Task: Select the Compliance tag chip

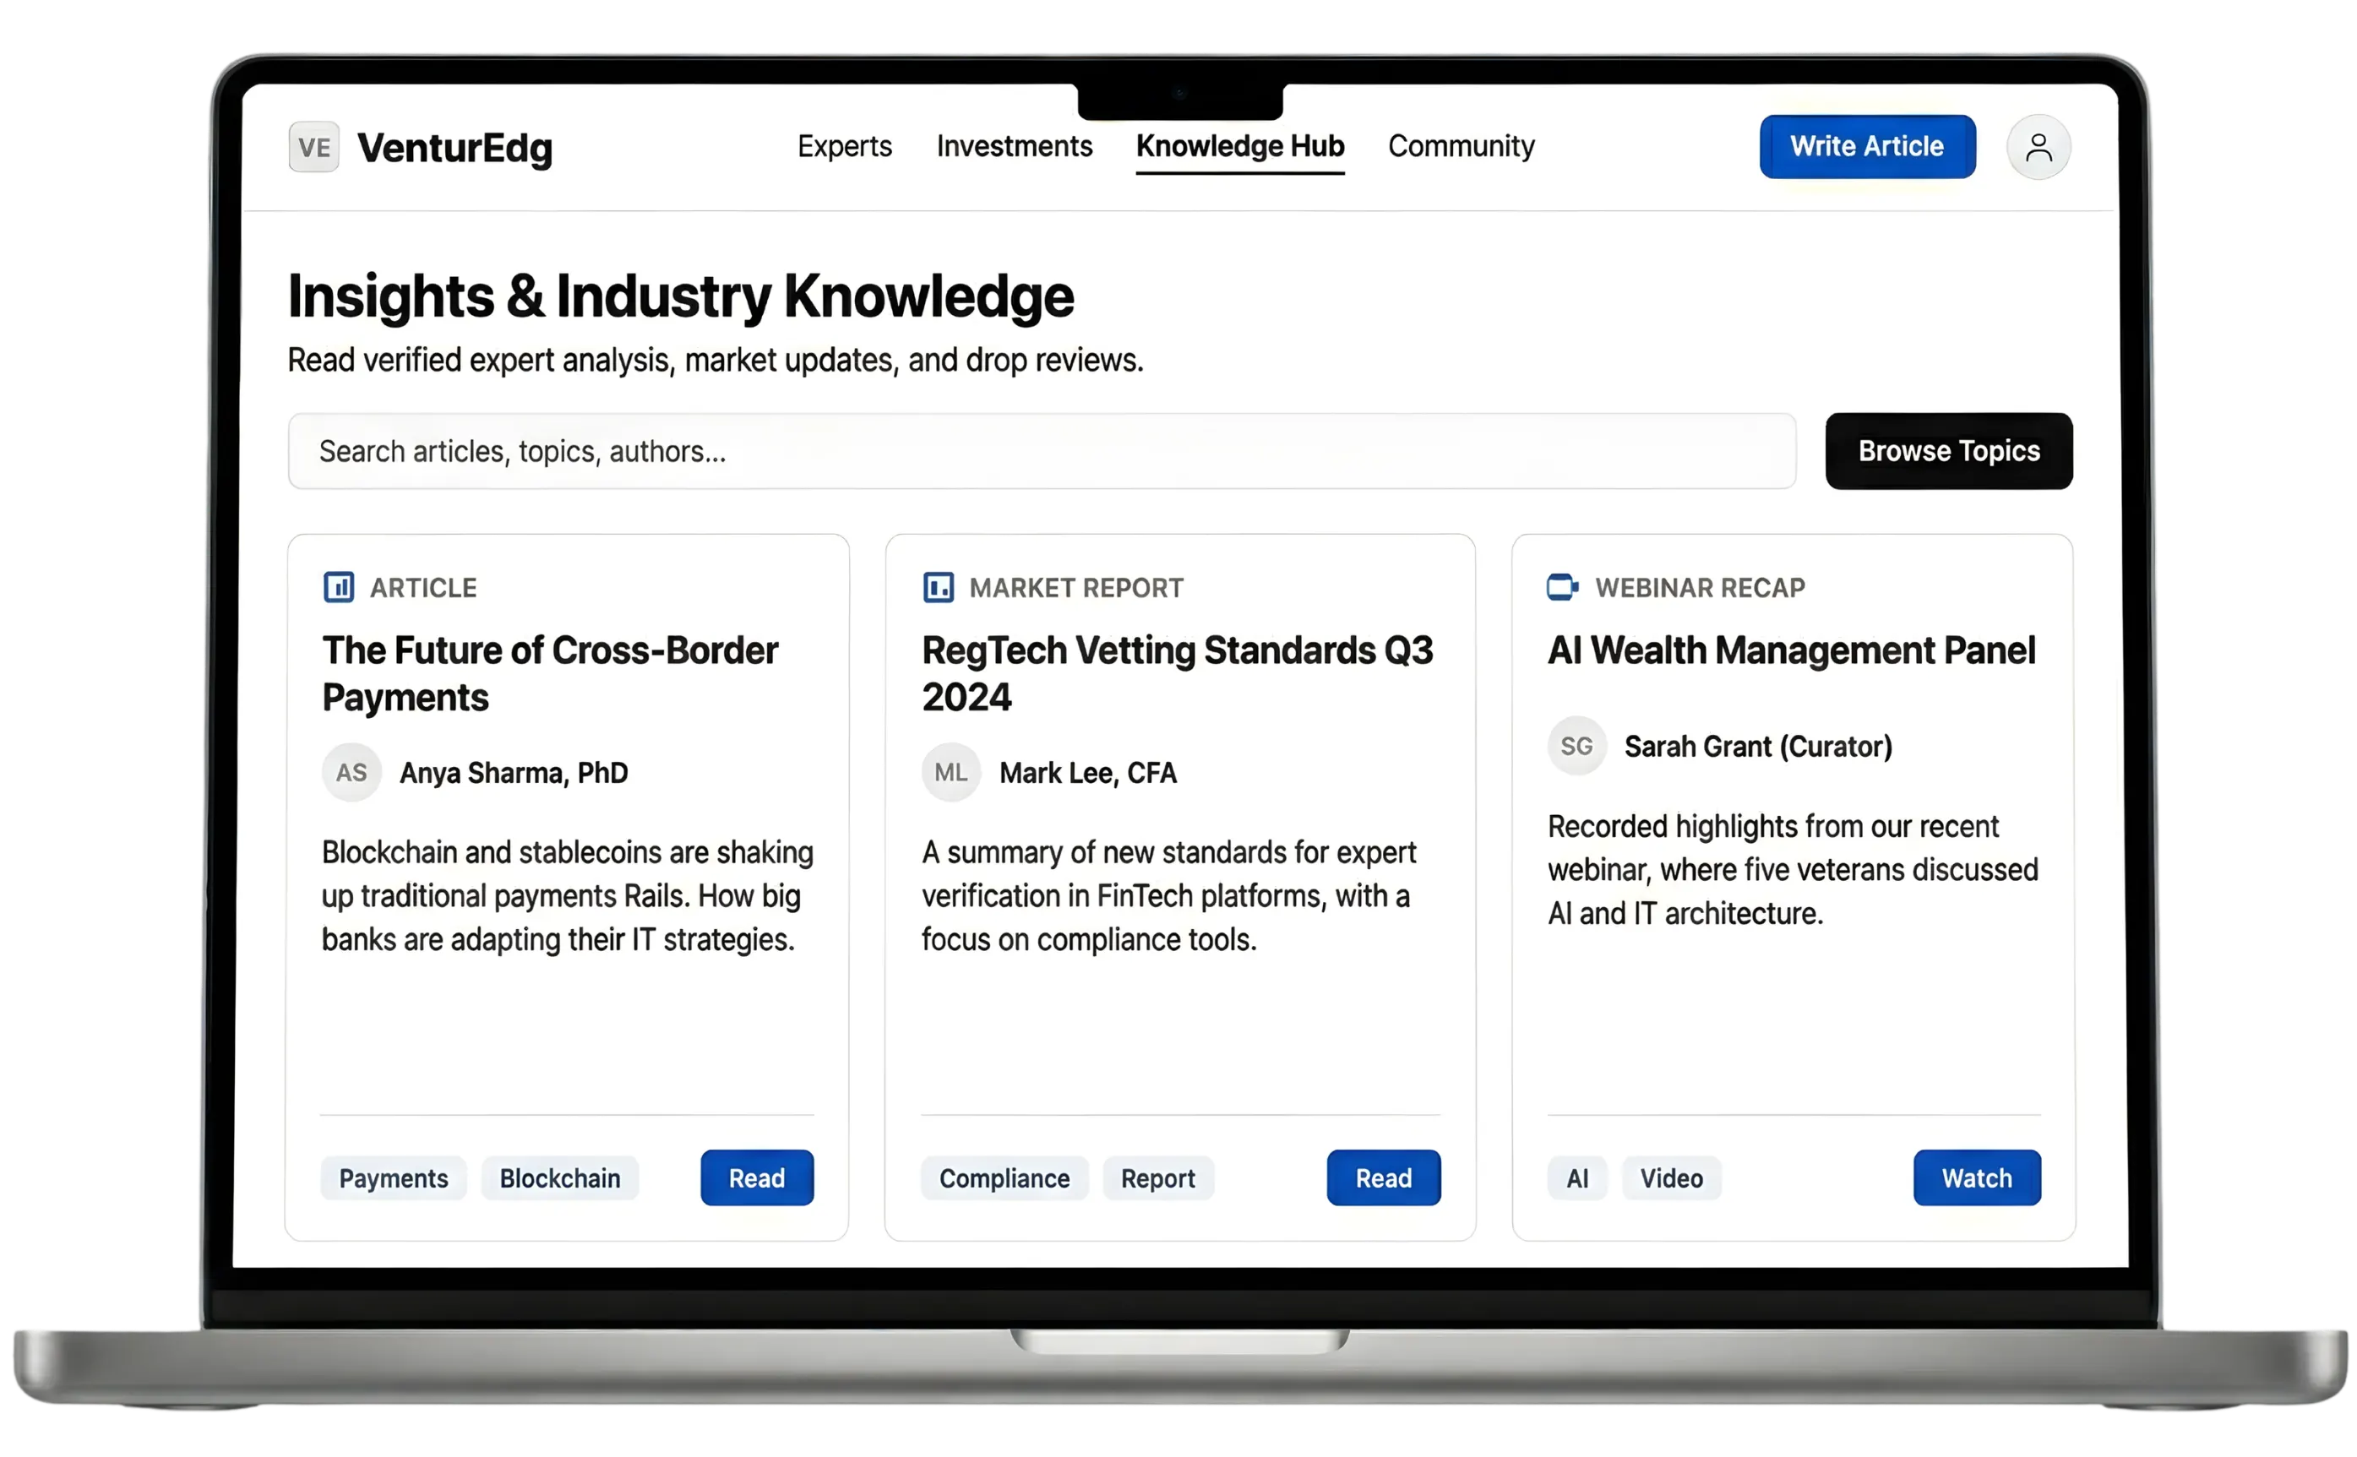Action: coord(1004,1177)
